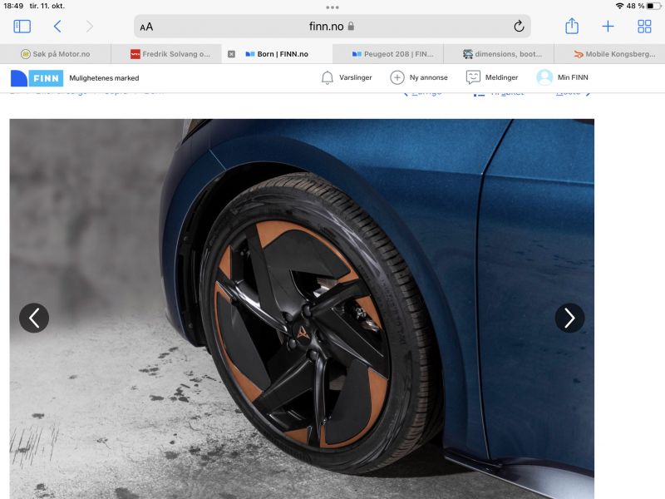
Task: Tap the 18:49 status bar clock
Action: 13,6
